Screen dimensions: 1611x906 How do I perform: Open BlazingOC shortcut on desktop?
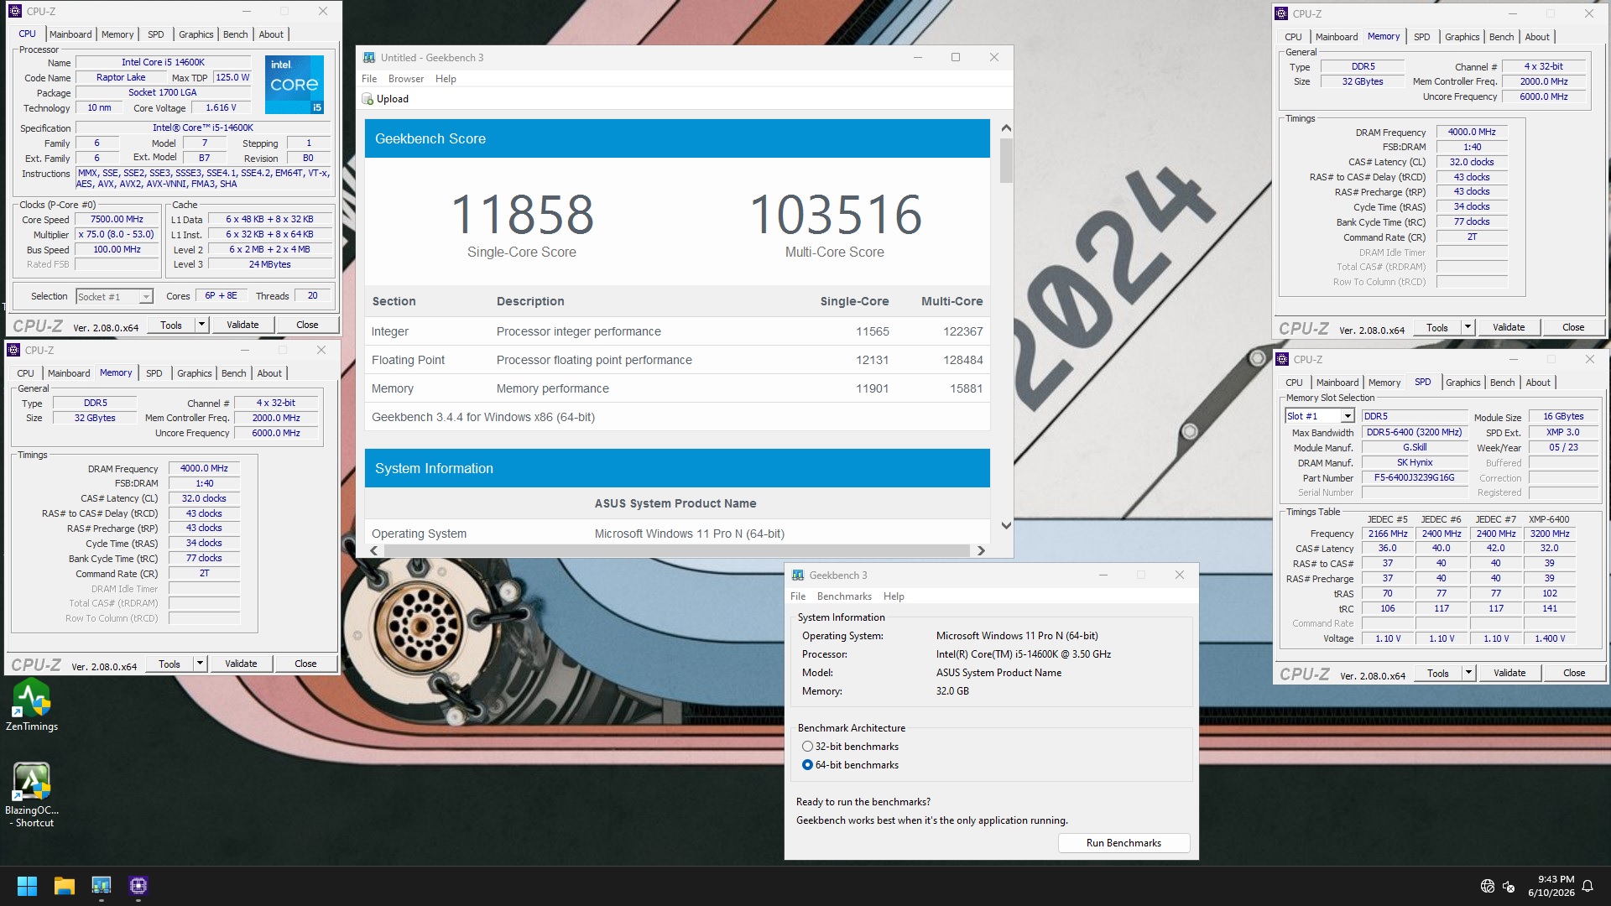pyautogui.click(x=32, y=795)
